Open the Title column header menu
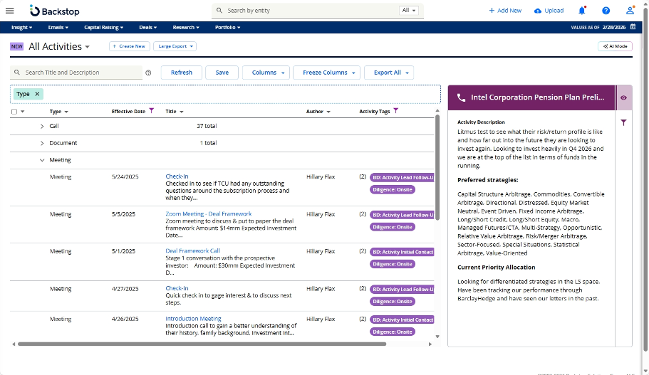Image resolution: width=649 pixels, height=375 pixels. (x=181, y=112)
